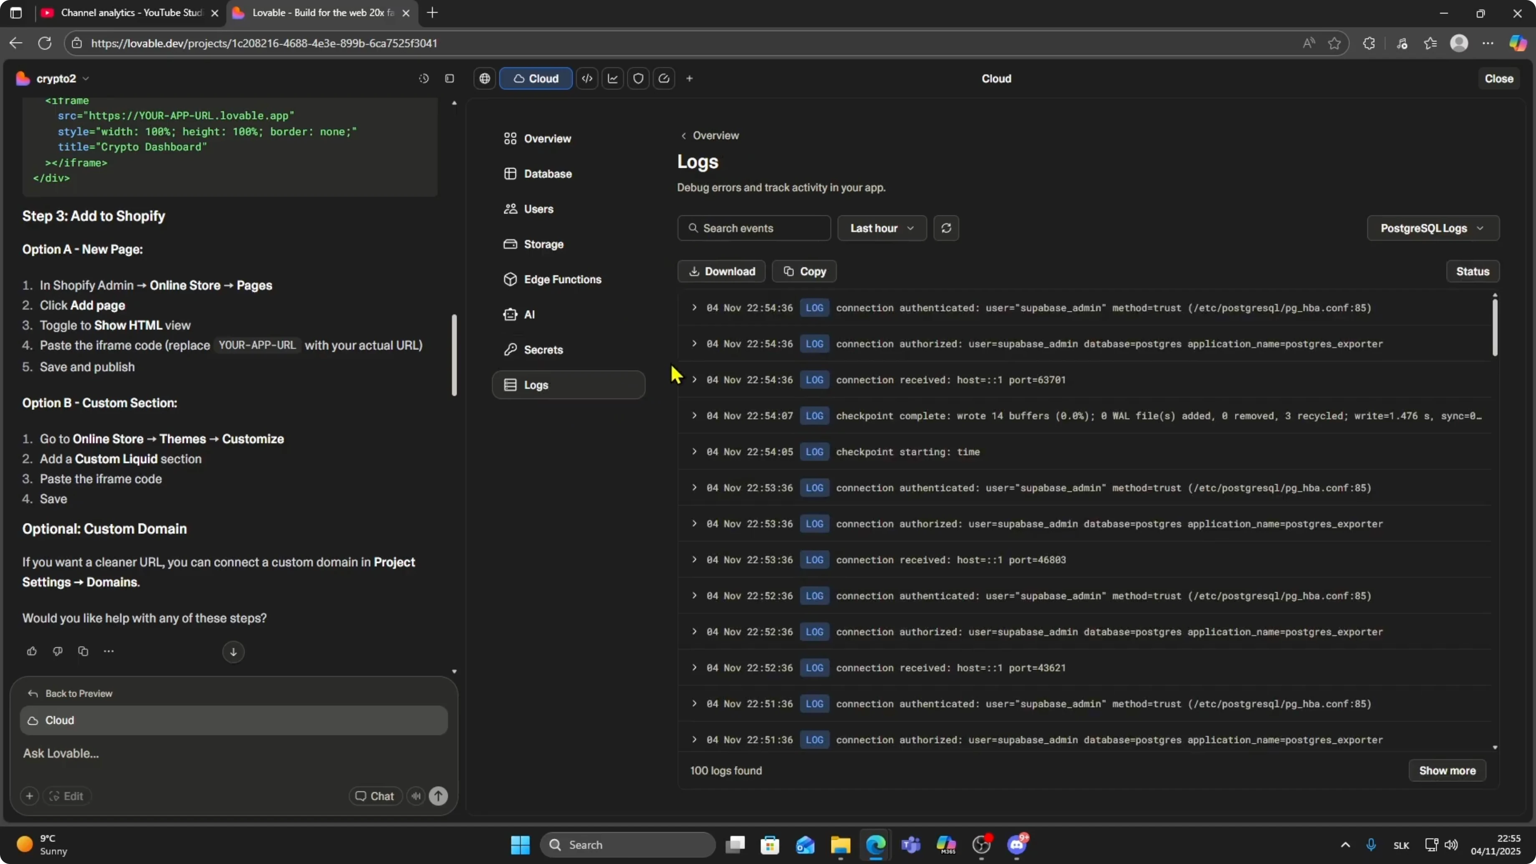Click the logs list scrollbar
This screenshot has height=864, width=1536.
point(1494,327)
